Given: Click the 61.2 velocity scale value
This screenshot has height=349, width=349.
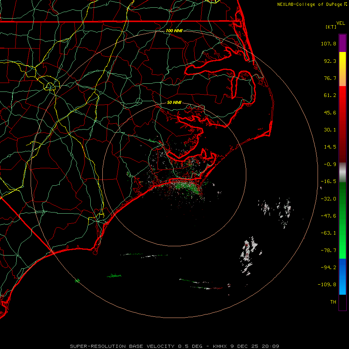Looking at the screenshot, I should coord(330,95).
